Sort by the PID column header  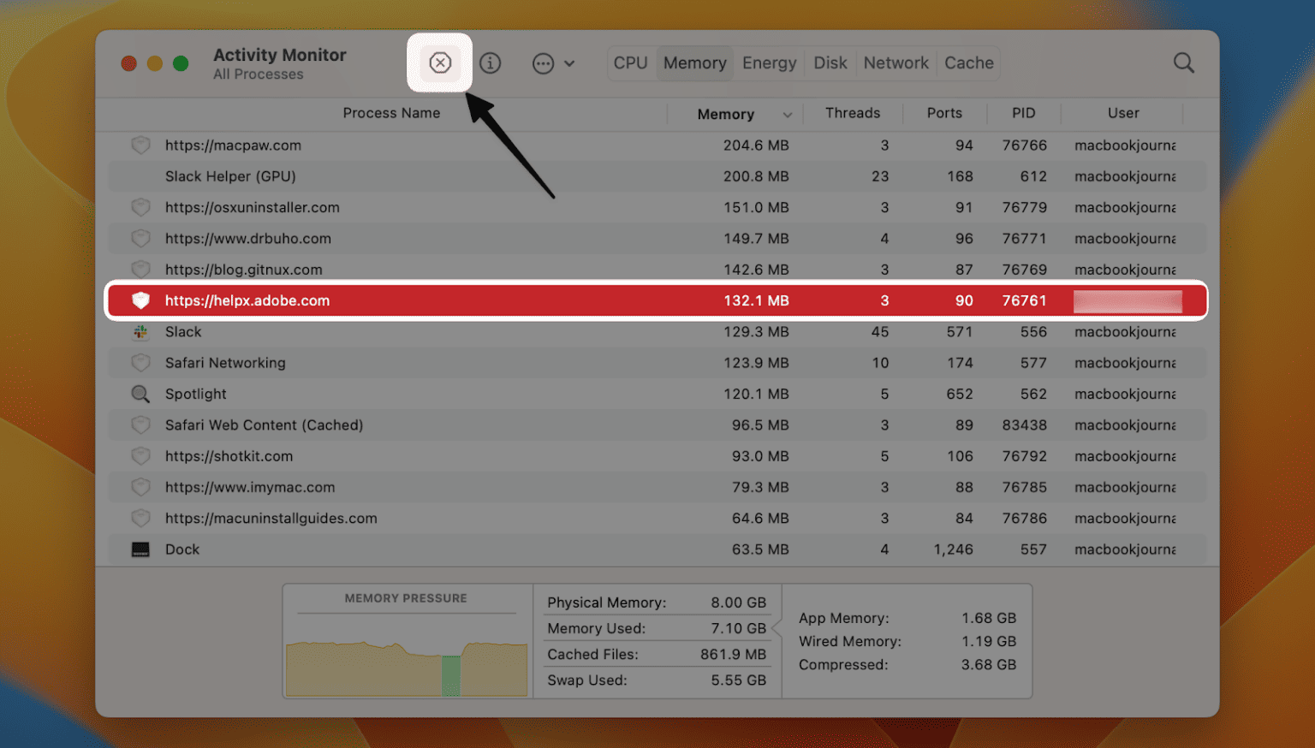click(x=1024, y=113)
